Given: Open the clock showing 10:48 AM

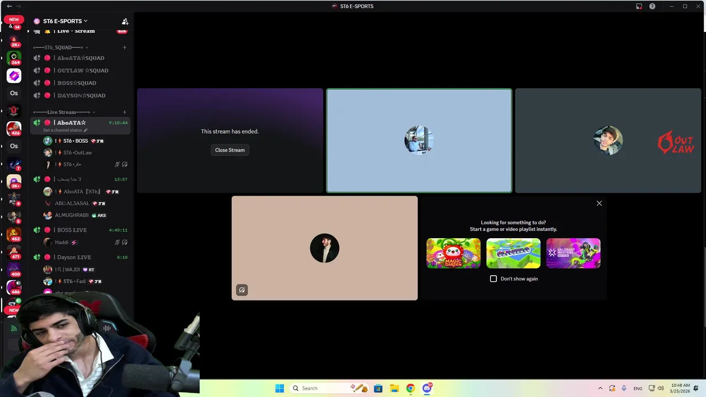Looking at the screenshot, I should (681, 388).
